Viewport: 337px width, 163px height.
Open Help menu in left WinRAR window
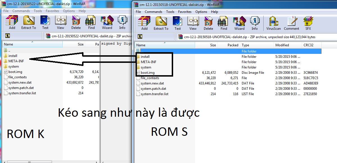(82, 11)
